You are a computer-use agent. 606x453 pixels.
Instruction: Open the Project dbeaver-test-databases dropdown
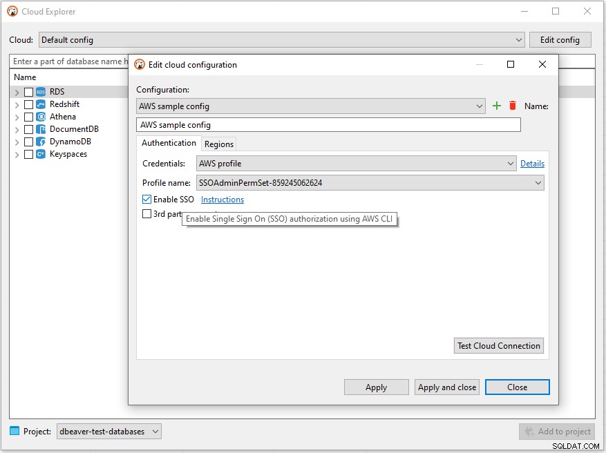pos(109,431)
